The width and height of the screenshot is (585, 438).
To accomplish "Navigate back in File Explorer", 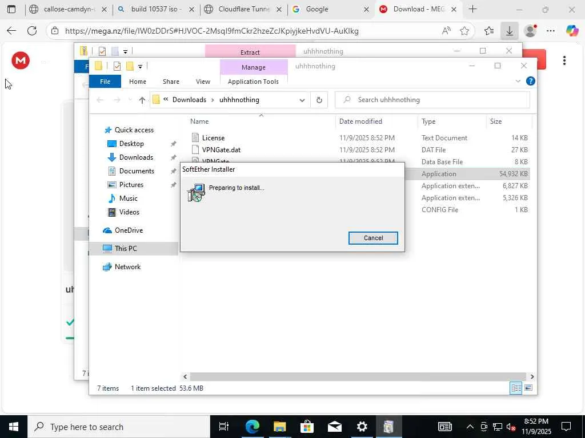I will click(x=99, y=100).
